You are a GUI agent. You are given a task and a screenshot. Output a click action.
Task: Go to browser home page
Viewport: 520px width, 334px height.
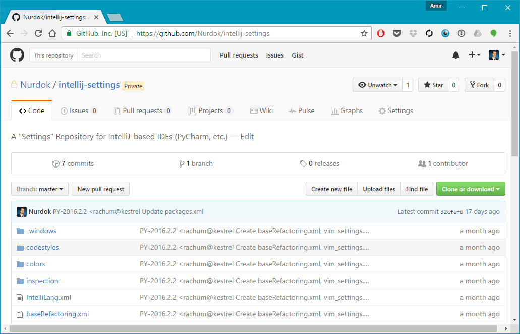(x=52, y=33)
